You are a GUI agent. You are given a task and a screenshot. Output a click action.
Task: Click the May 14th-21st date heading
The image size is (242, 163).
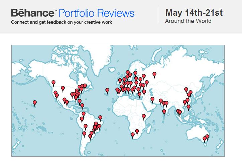tap(194, 12)
